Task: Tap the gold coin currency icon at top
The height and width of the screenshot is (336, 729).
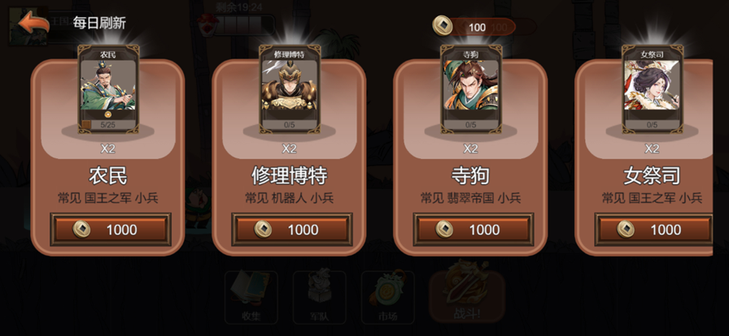Action: coord(443,25)
